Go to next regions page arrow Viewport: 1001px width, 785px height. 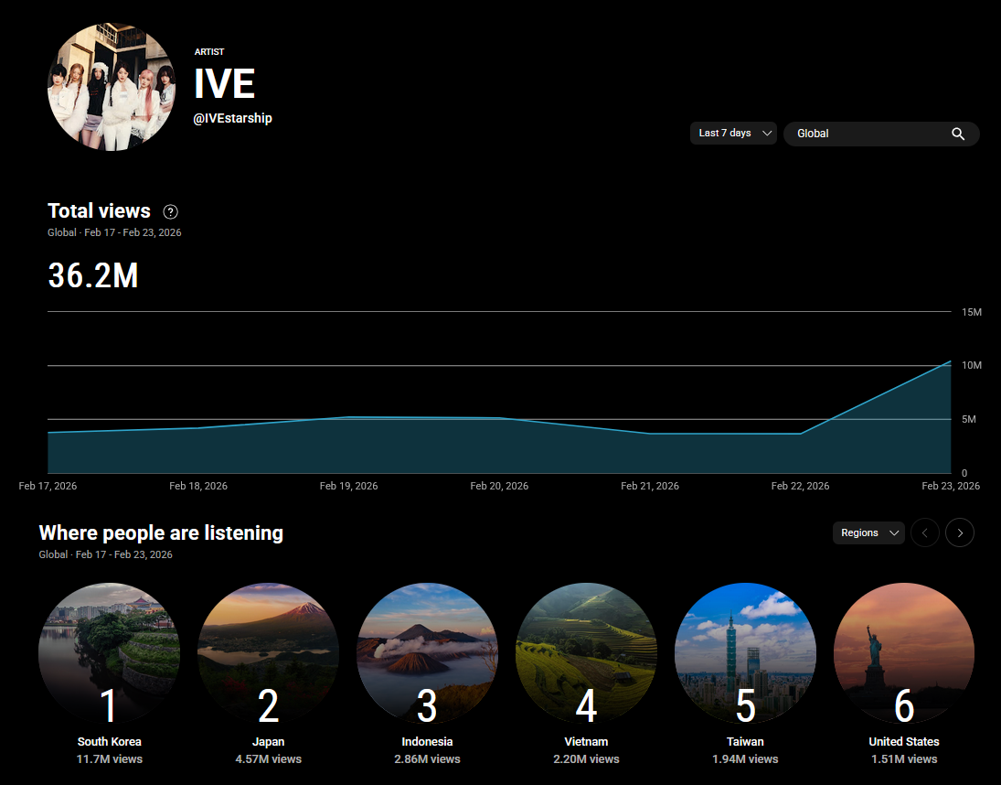pos(960,532)
